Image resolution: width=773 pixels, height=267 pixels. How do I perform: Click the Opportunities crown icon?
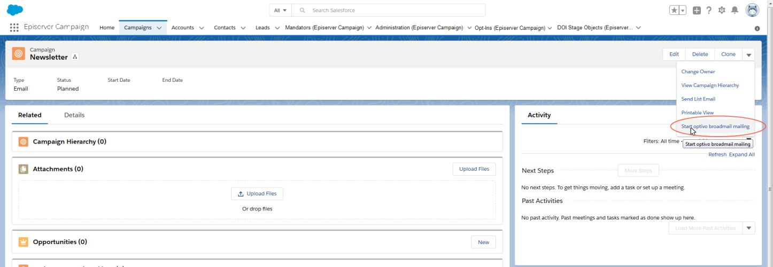[x=23, y=242]
